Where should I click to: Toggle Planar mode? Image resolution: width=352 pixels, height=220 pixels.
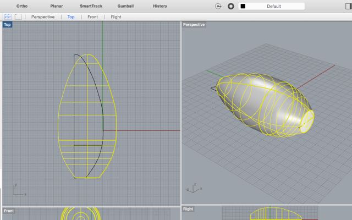56,6
